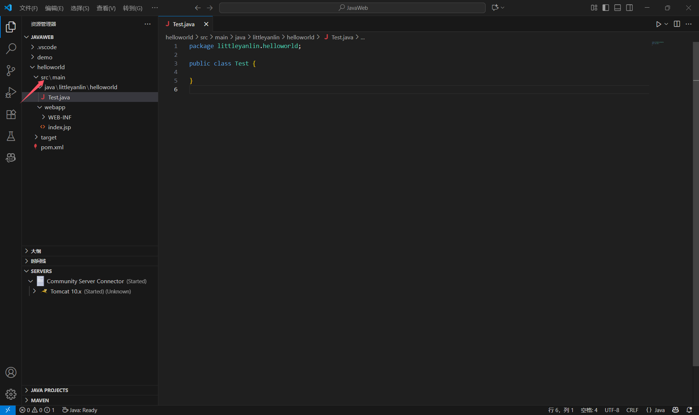Viewport: 699px width, 415px height.
Task: Expand the target folder
Action: (x=48, y=137)
